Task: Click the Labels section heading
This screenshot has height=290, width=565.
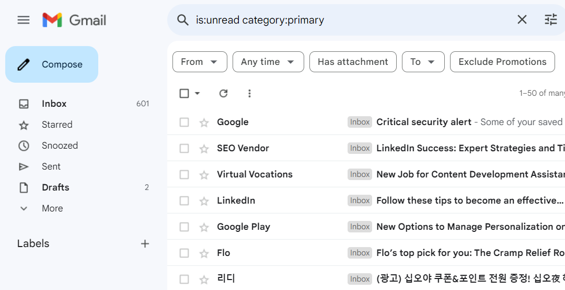Action: tap(33, 243)
